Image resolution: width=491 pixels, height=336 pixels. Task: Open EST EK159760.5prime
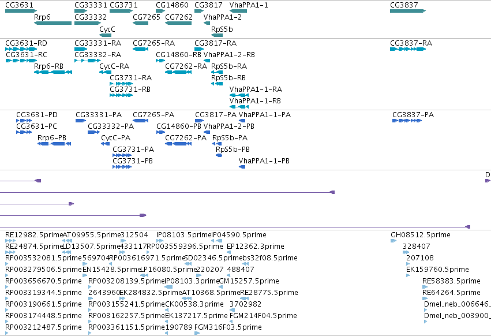[x=437, y=269]
